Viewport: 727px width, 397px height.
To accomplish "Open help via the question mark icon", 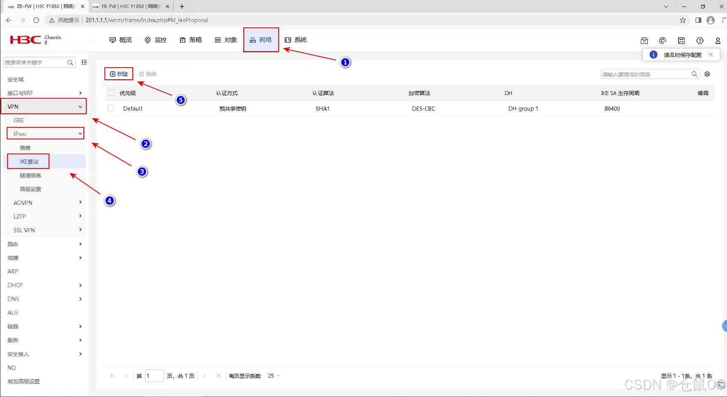I will (700, 40).
